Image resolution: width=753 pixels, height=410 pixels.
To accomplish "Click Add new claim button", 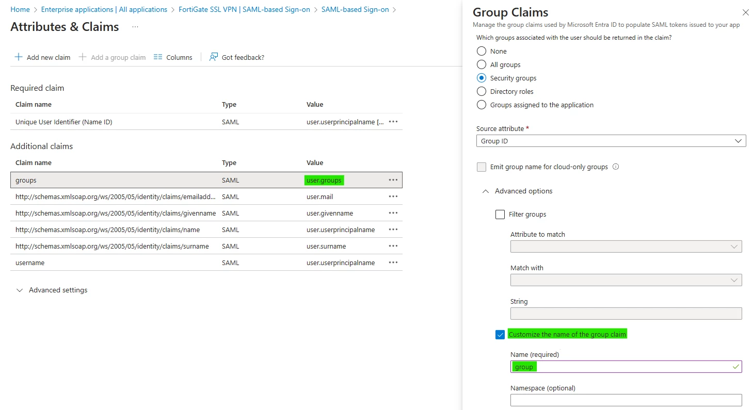I will click(x=42, y=57).
